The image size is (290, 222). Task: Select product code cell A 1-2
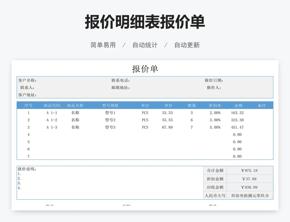pyautogui.click(x=52, y=120)
